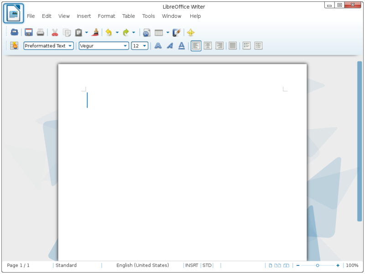This screenshot has height=274, width=365.
Task: Toggle INSRT insert mode in status bar
Action: coord(192,265)
